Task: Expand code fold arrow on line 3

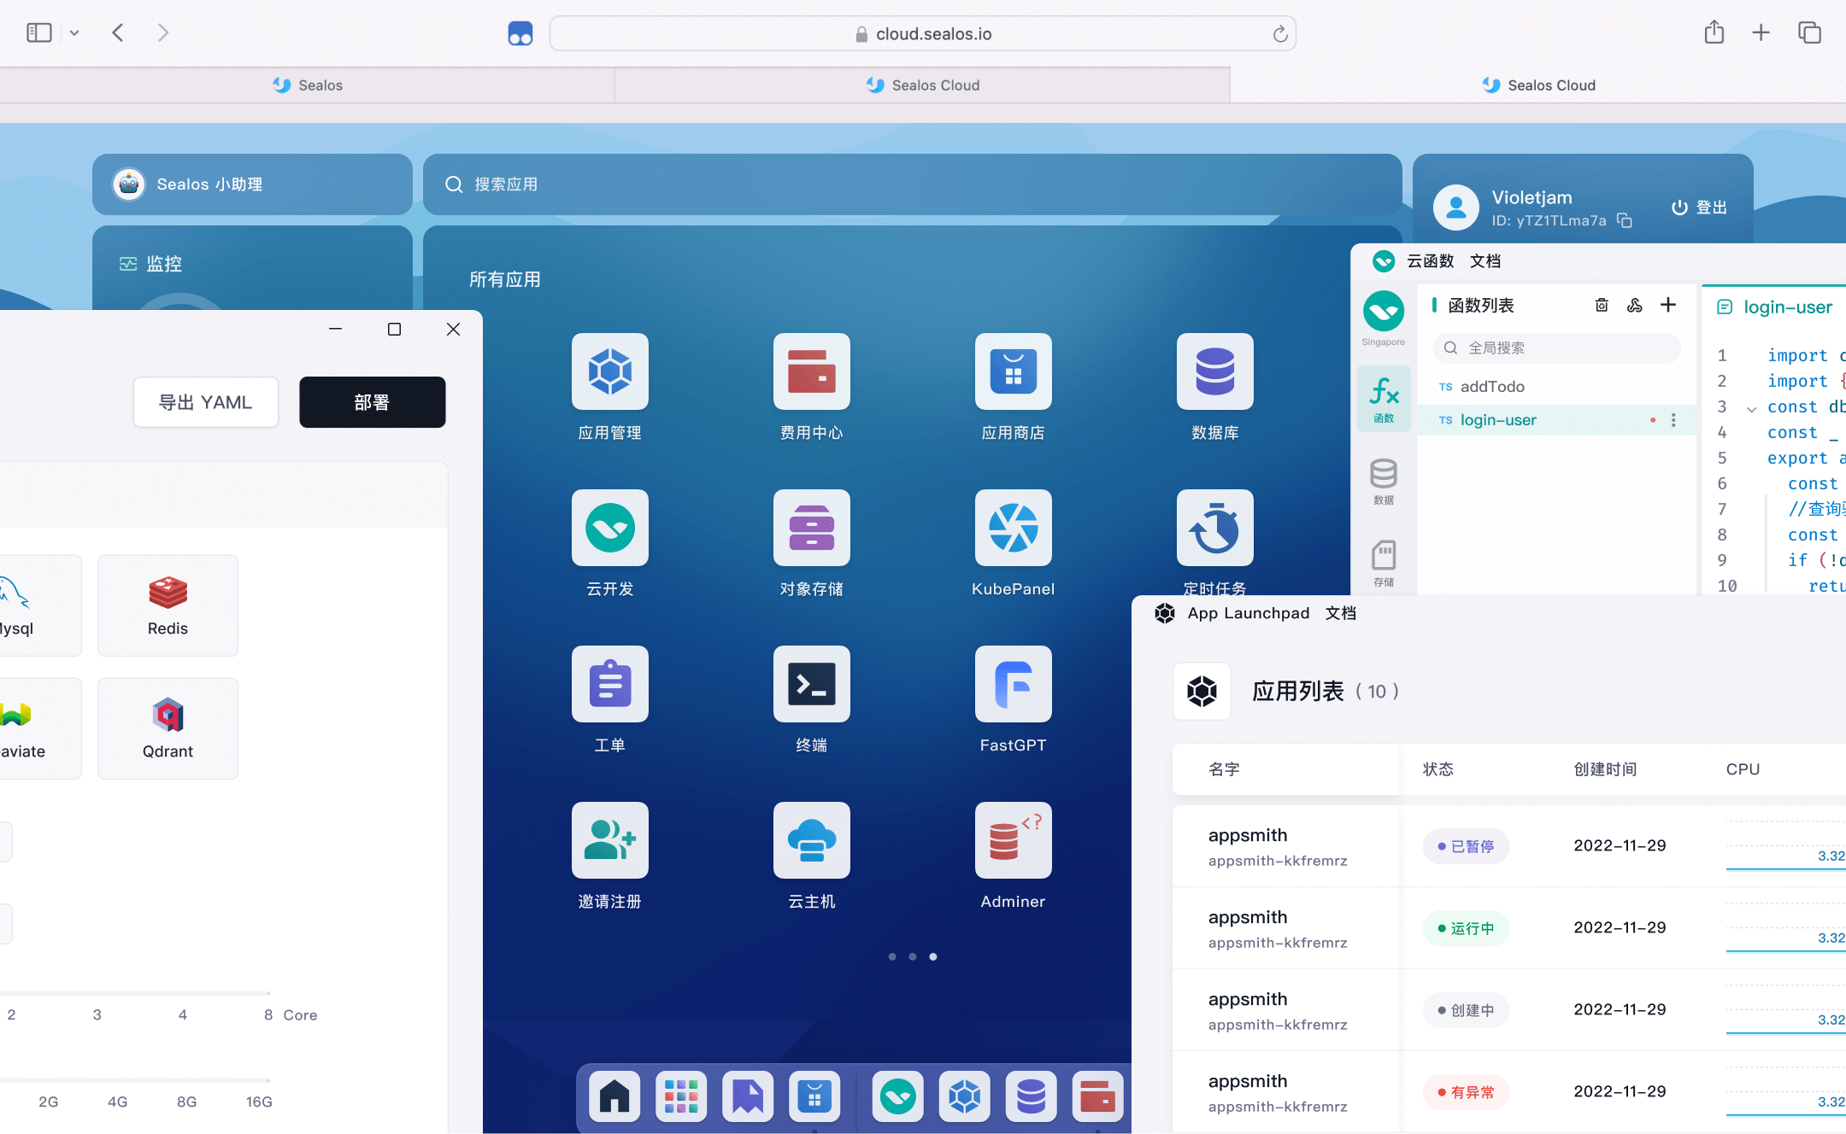Action: click(x=1751, y=408)
